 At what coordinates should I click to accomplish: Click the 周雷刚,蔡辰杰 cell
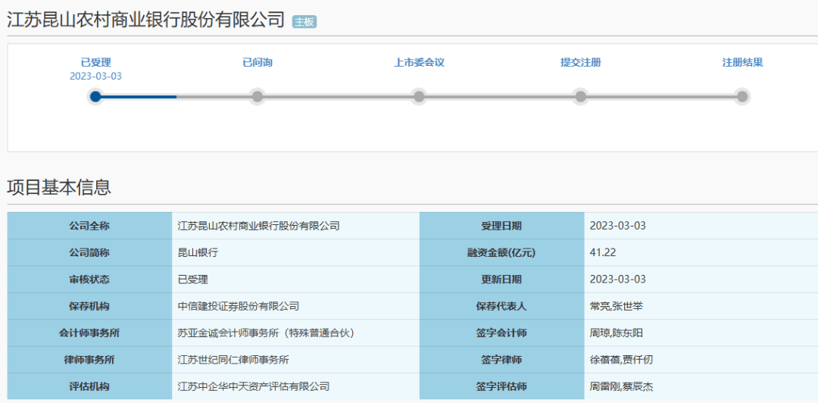tap(701, 386)
